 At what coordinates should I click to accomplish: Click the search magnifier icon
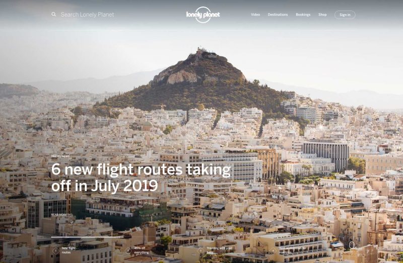pos(53,15)
